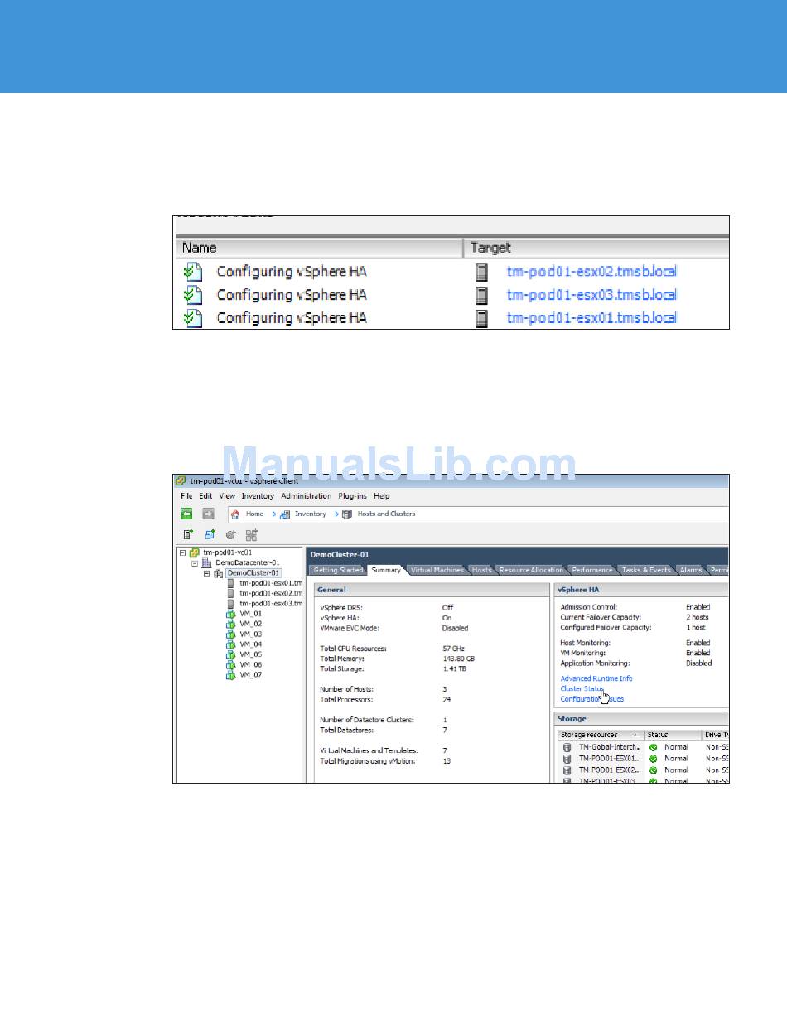Click host icon next to tm-pod01-esx01.tmsb.local target
The height and width of the screenshot is (1018, 787).
point(481,318)
